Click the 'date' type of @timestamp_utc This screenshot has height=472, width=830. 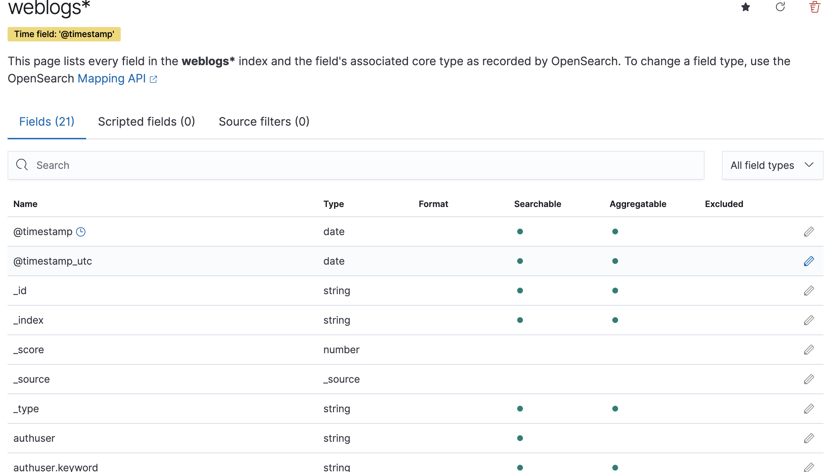[x=334, y=261]
